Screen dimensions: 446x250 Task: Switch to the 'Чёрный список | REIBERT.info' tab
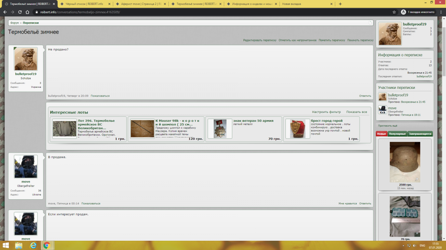84,4
